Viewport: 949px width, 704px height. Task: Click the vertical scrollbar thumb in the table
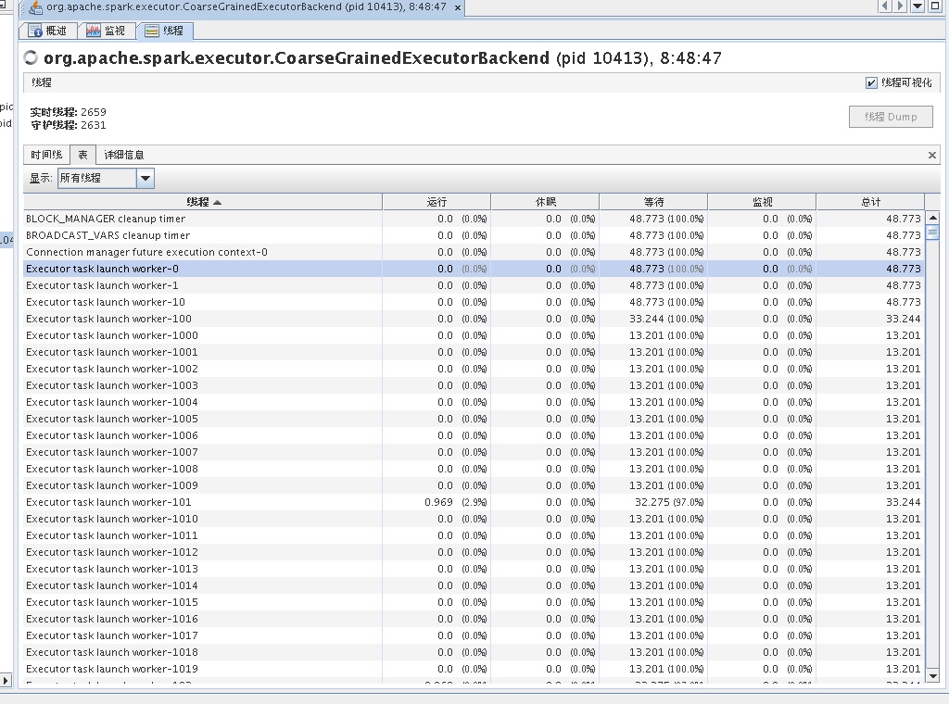[932, 233]
